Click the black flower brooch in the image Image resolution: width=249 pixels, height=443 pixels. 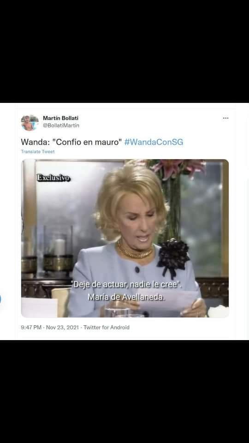[x=173, y=257]
